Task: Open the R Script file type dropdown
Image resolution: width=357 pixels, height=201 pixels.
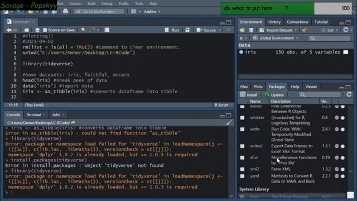Action: [223, 105]
